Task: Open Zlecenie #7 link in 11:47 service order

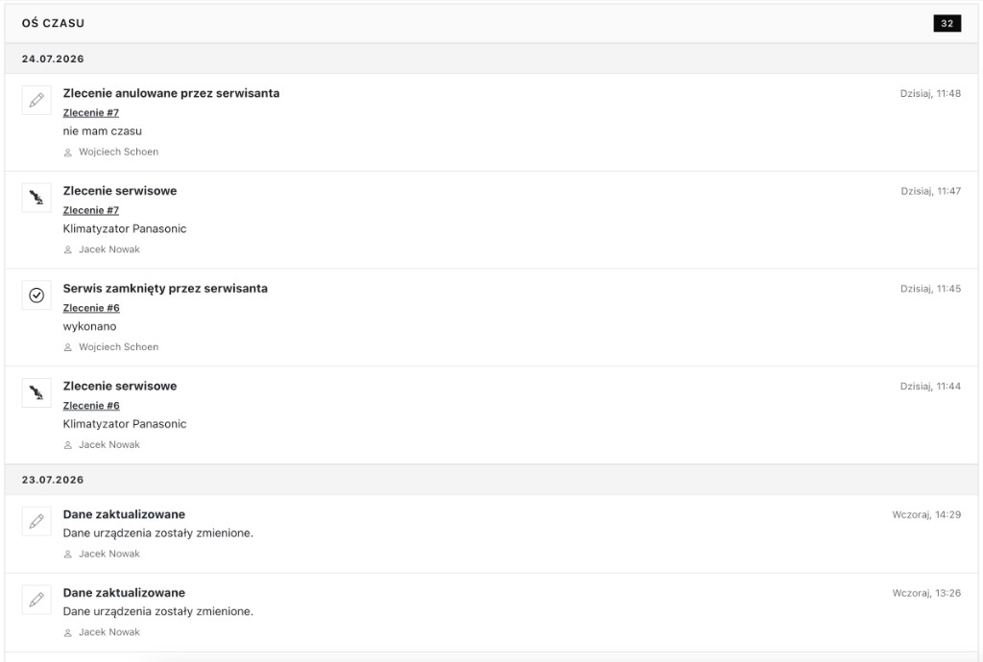Action: (x=91, y=210)
